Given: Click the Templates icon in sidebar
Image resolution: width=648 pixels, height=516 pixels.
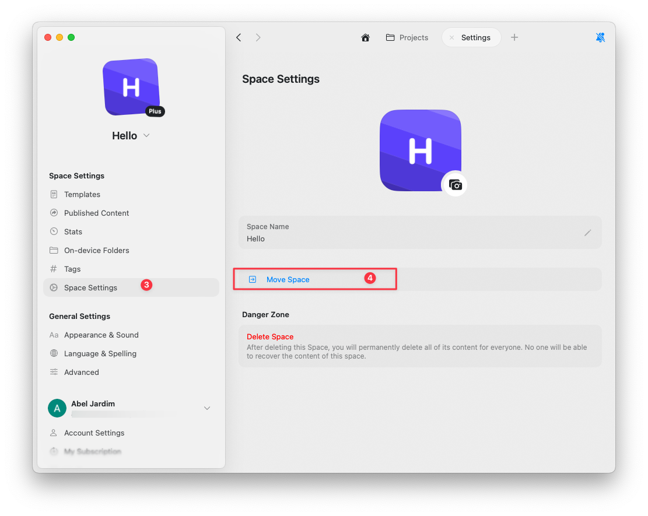Looking at the screenshot, I should pyautogui.click(x=54, y=194).
